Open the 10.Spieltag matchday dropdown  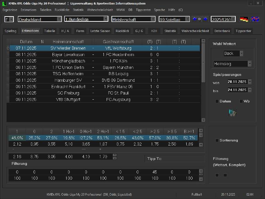pos(188,19)
